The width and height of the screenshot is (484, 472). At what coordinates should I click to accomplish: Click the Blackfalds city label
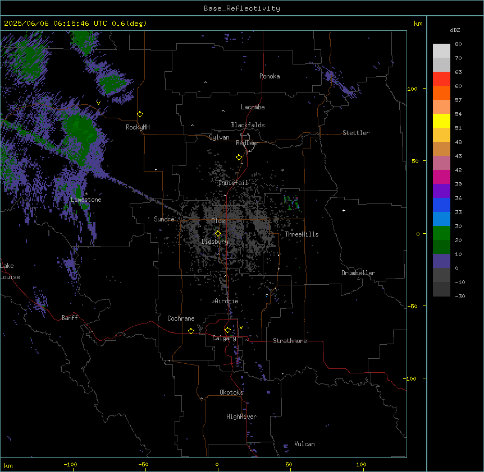[248, 125]
